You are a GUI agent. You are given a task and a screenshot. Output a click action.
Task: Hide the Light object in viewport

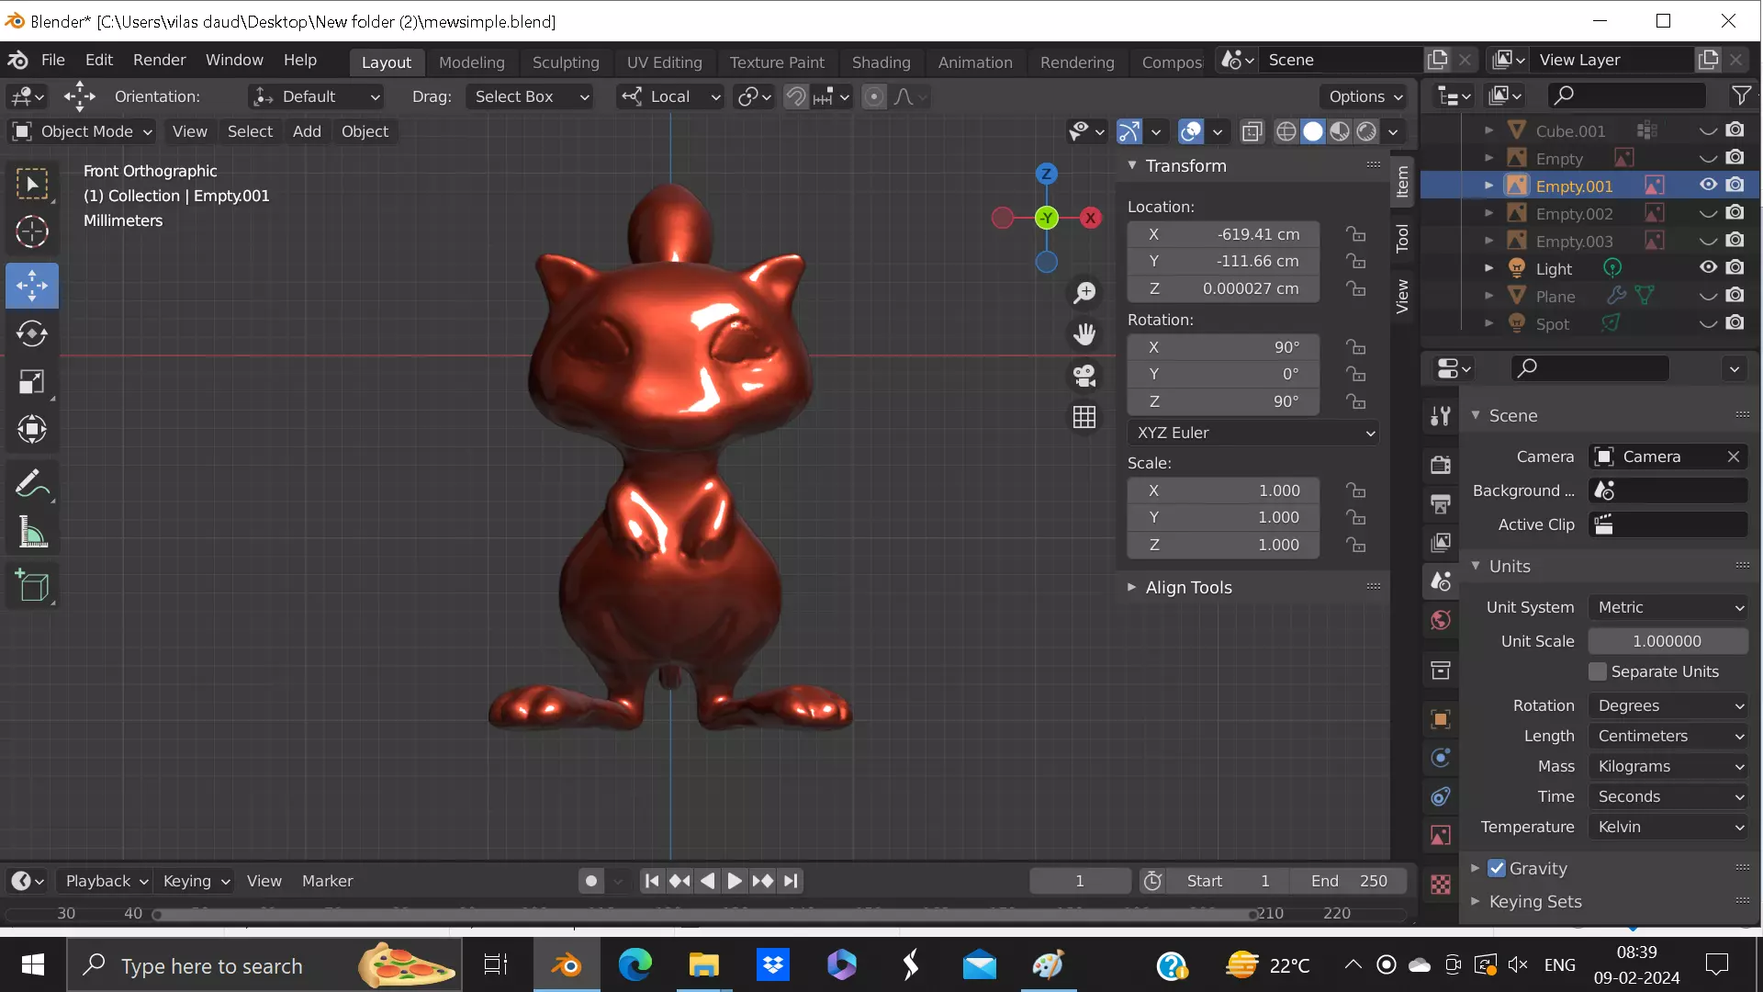[1708, 267]
